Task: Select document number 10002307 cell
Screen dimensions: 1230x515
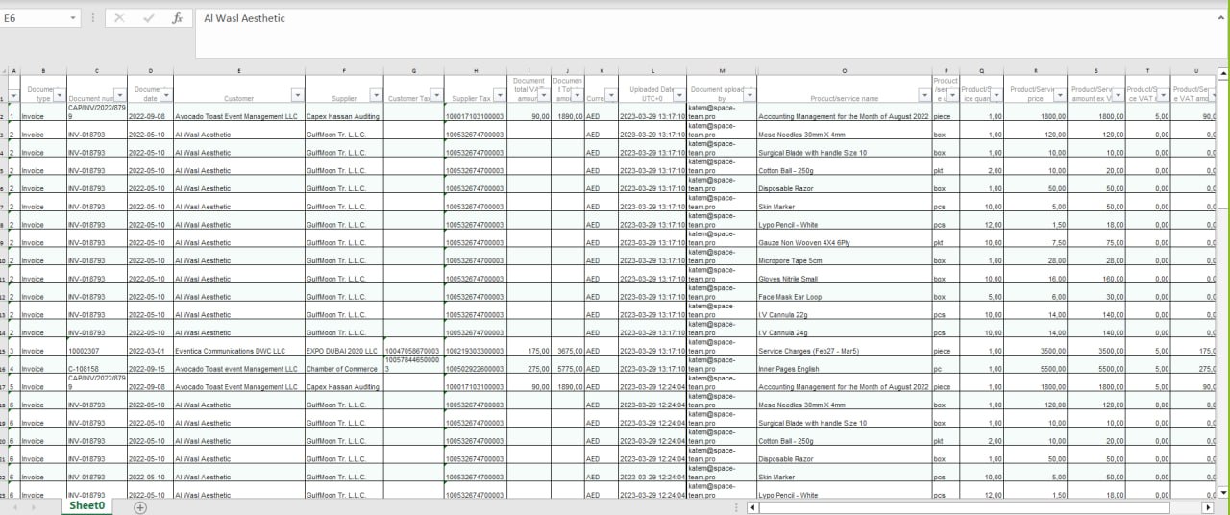Action: pos(97,346)
